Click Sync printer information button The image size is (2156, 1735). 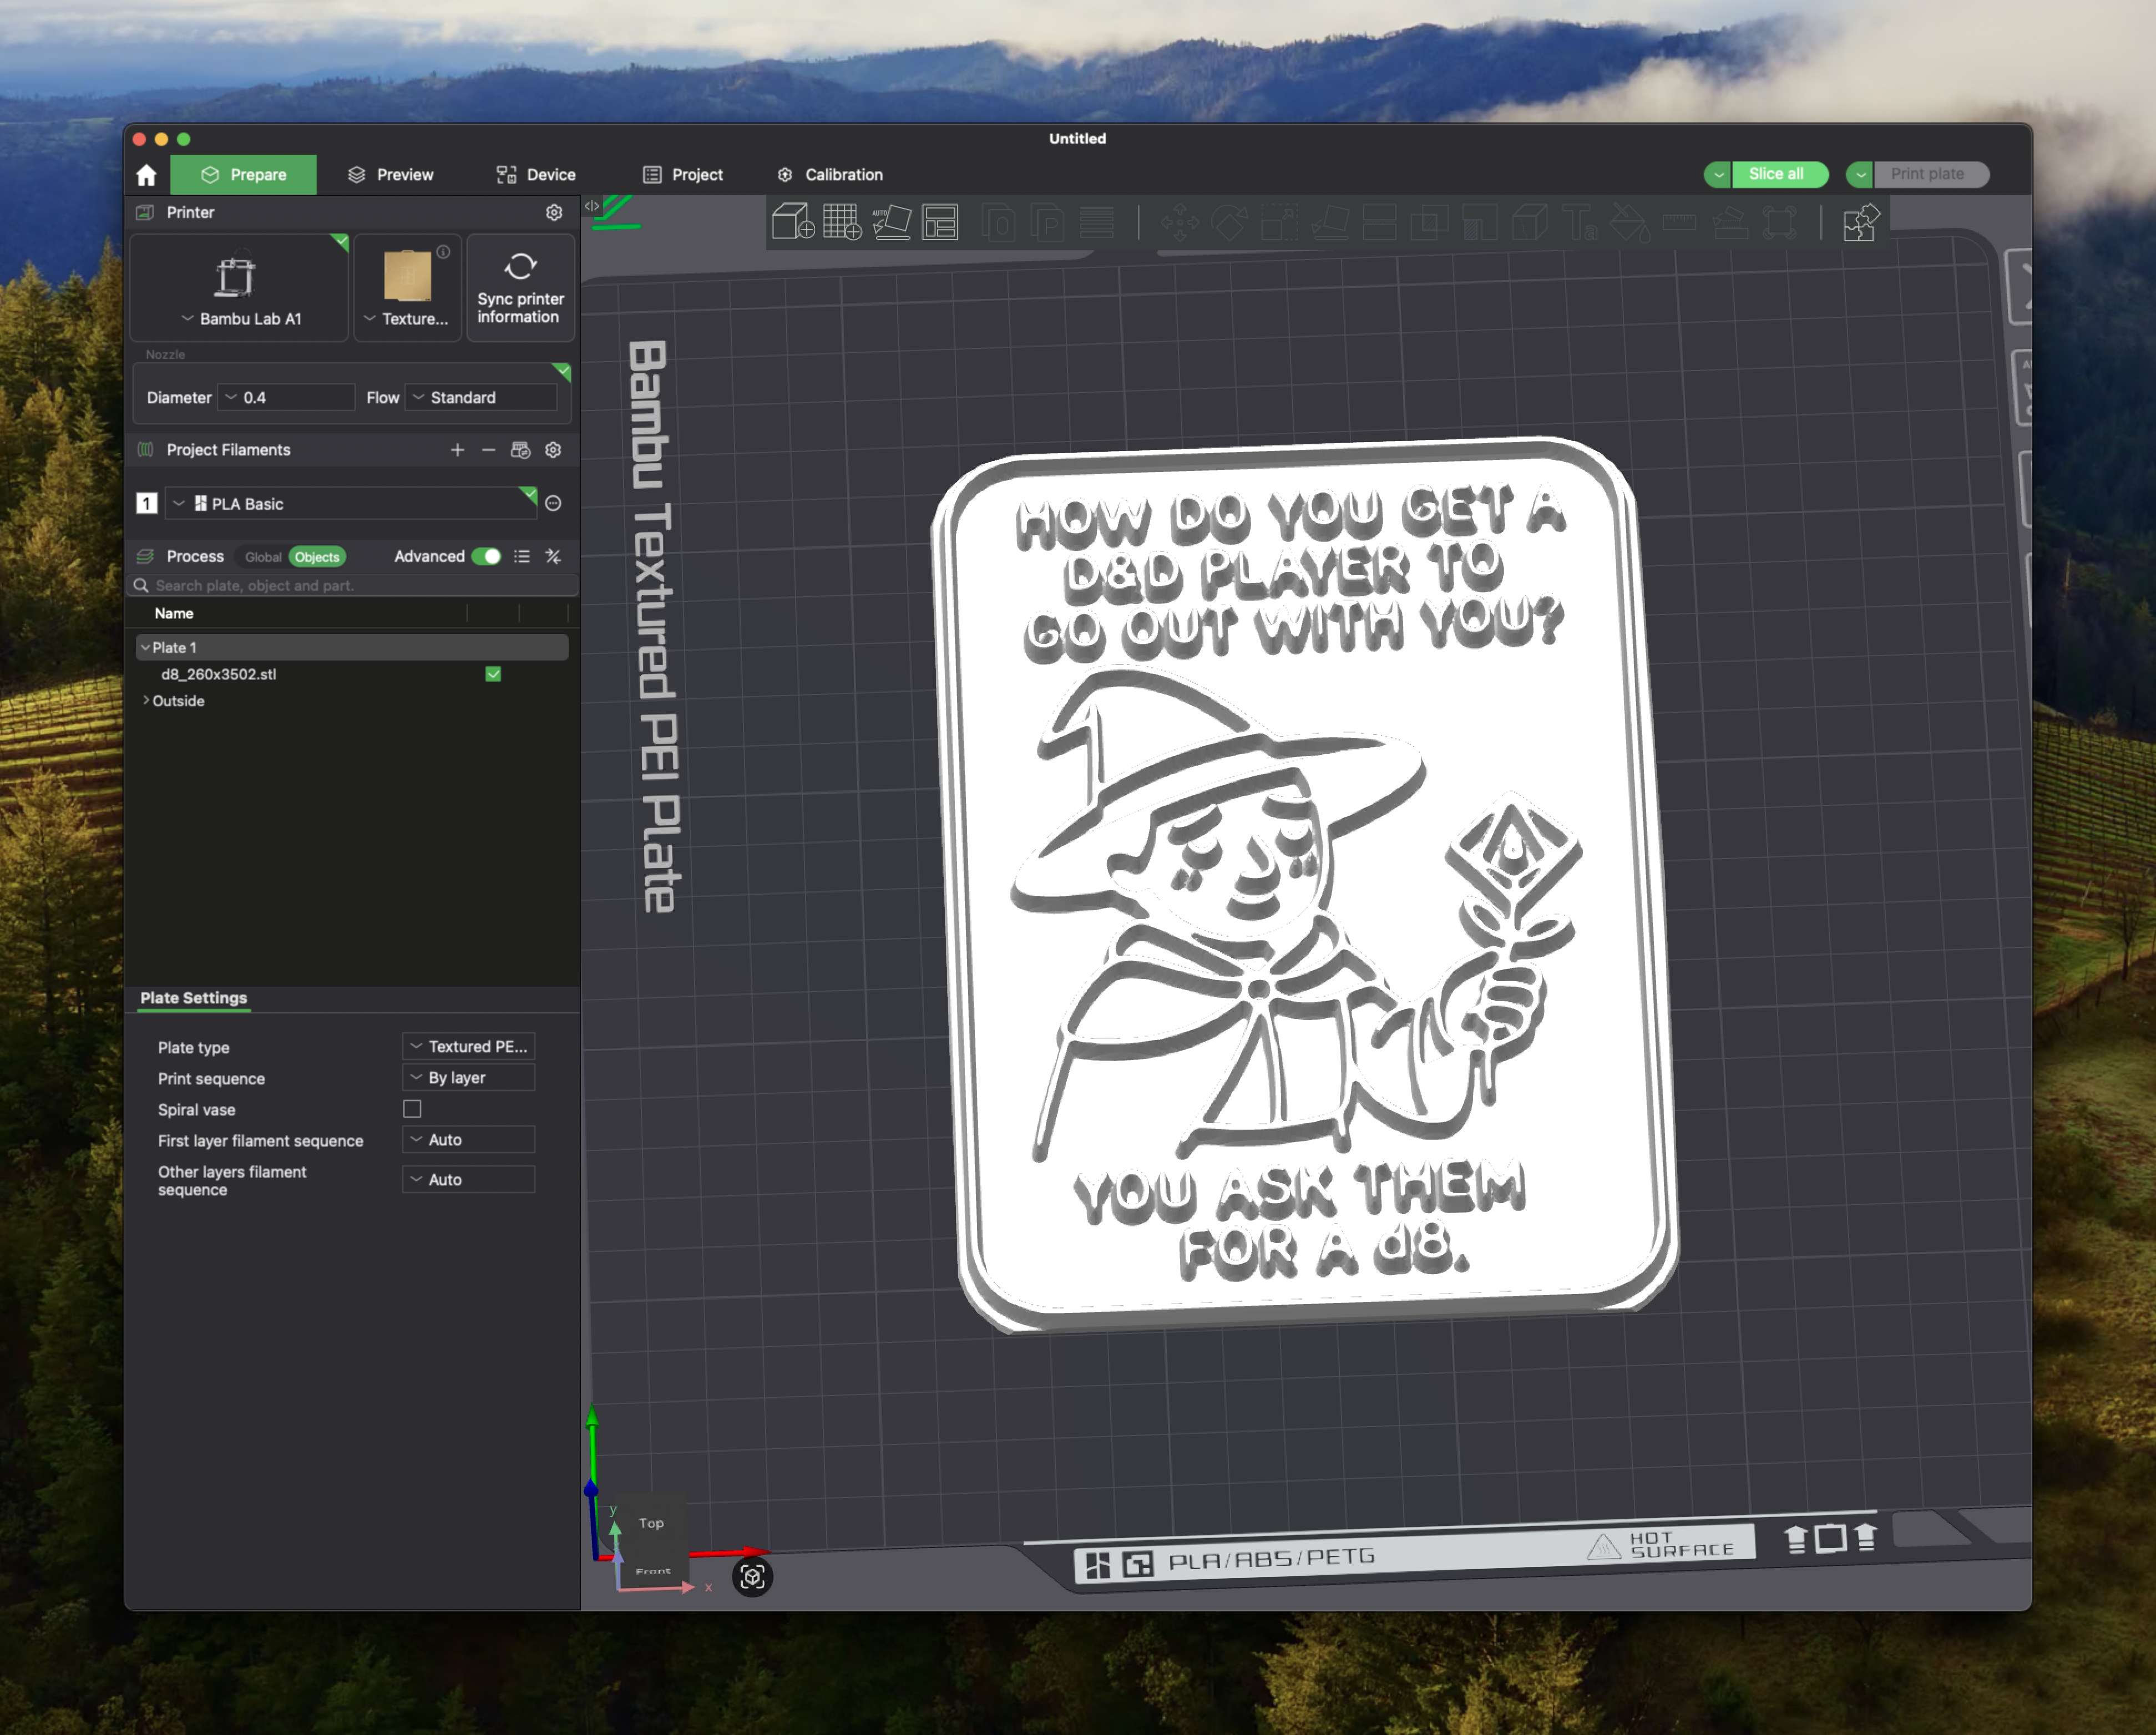click(x=520, y=289)
